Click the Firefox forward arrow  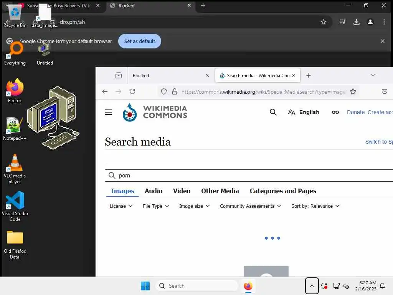pyautogui.click(x=118, y=91)
